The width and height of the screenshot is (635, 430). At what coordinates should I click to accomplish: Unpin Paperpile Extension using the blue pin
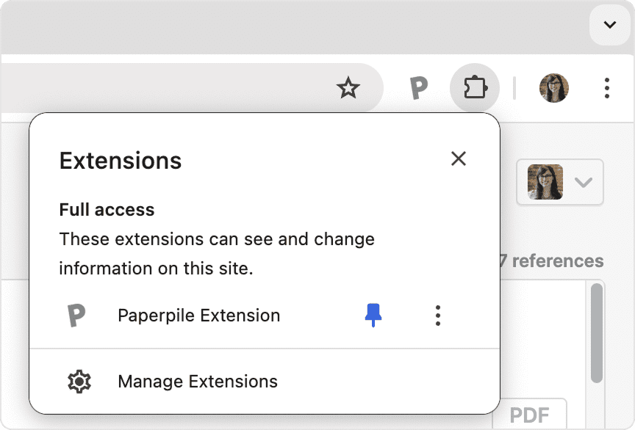click(x=373, y=315)
